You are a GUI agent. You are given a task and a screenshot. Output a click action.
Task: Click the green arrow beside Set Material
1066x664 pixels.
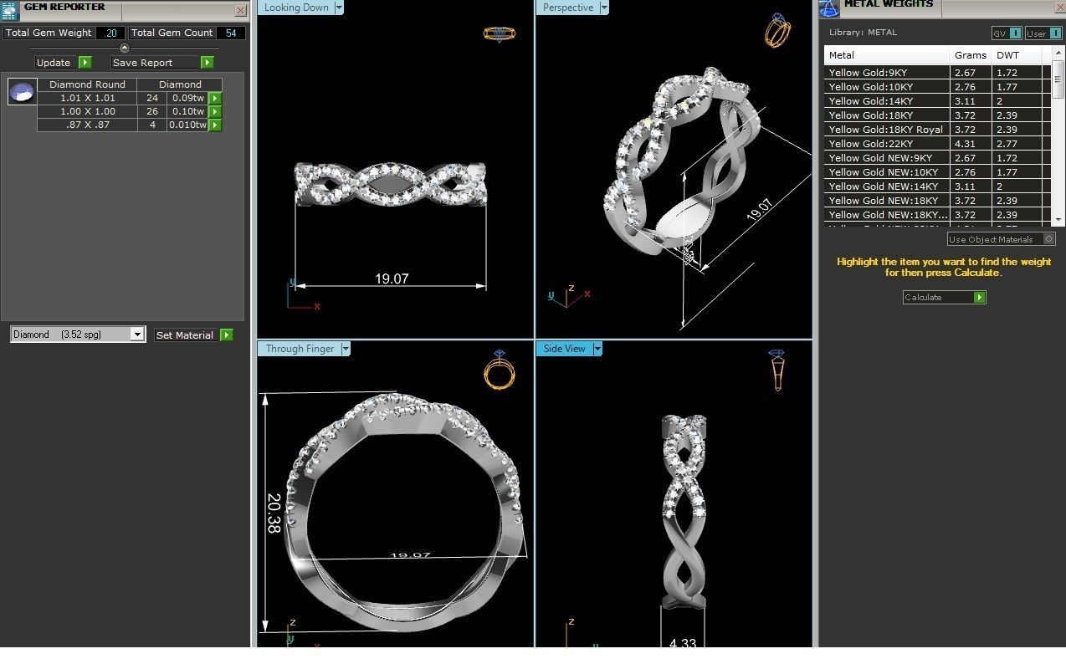[226, 335]
